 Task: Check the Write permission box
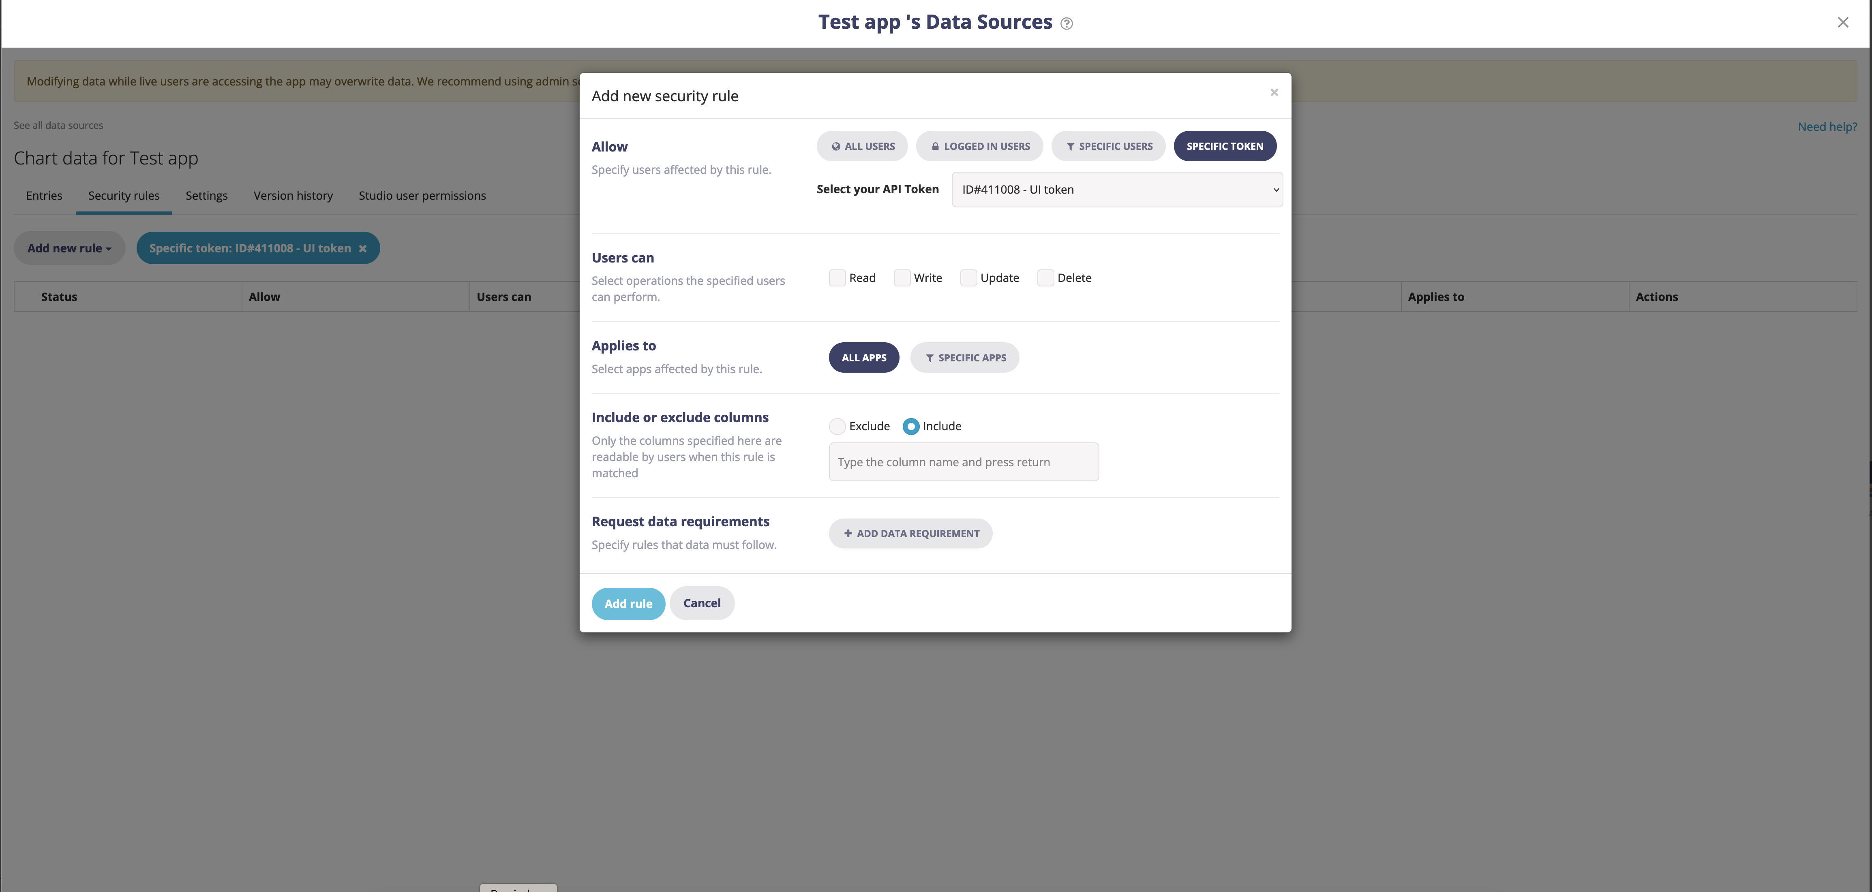point(902,277)
